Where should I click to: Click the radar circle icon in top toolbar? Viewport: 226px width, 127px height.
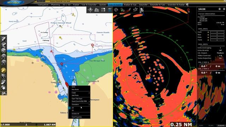coord(116,10)
